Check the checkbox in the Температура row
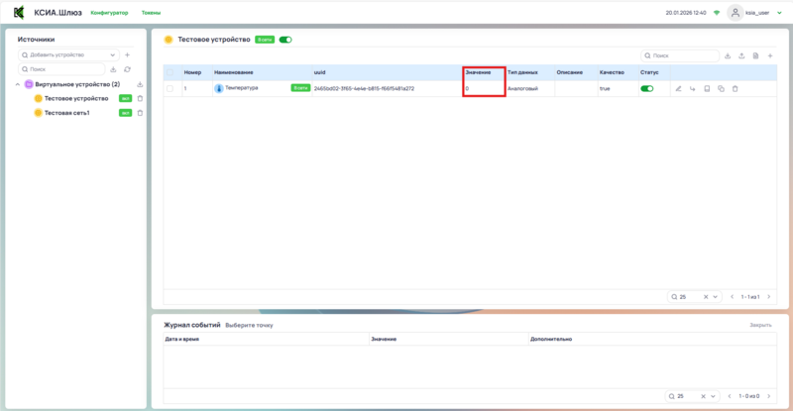The height and width of the screenshot is (411, 793). pyautogui.click(x=170, y=88)
